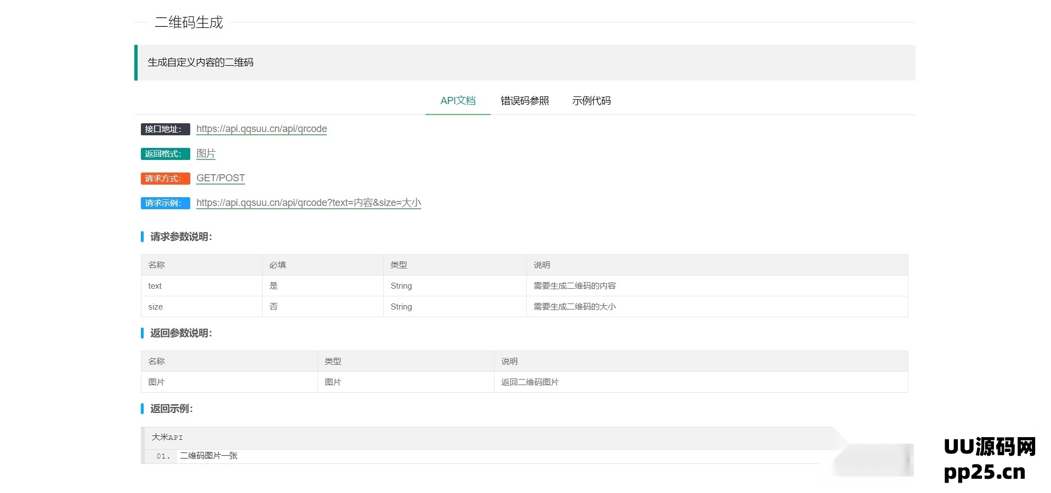Switch to the API文档 tab

click(x=457, y=101)
